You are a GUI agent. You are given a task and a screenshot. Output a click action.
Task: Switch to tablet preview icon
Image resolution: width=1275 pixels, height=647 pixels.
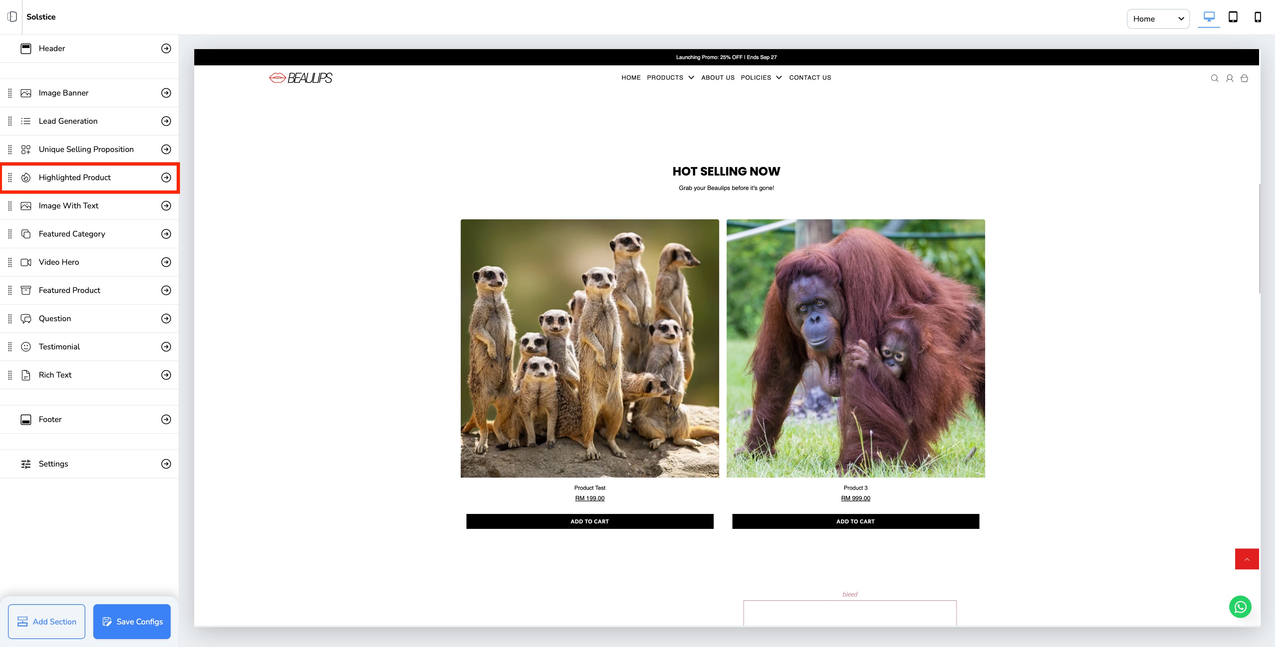(1233, 17)
